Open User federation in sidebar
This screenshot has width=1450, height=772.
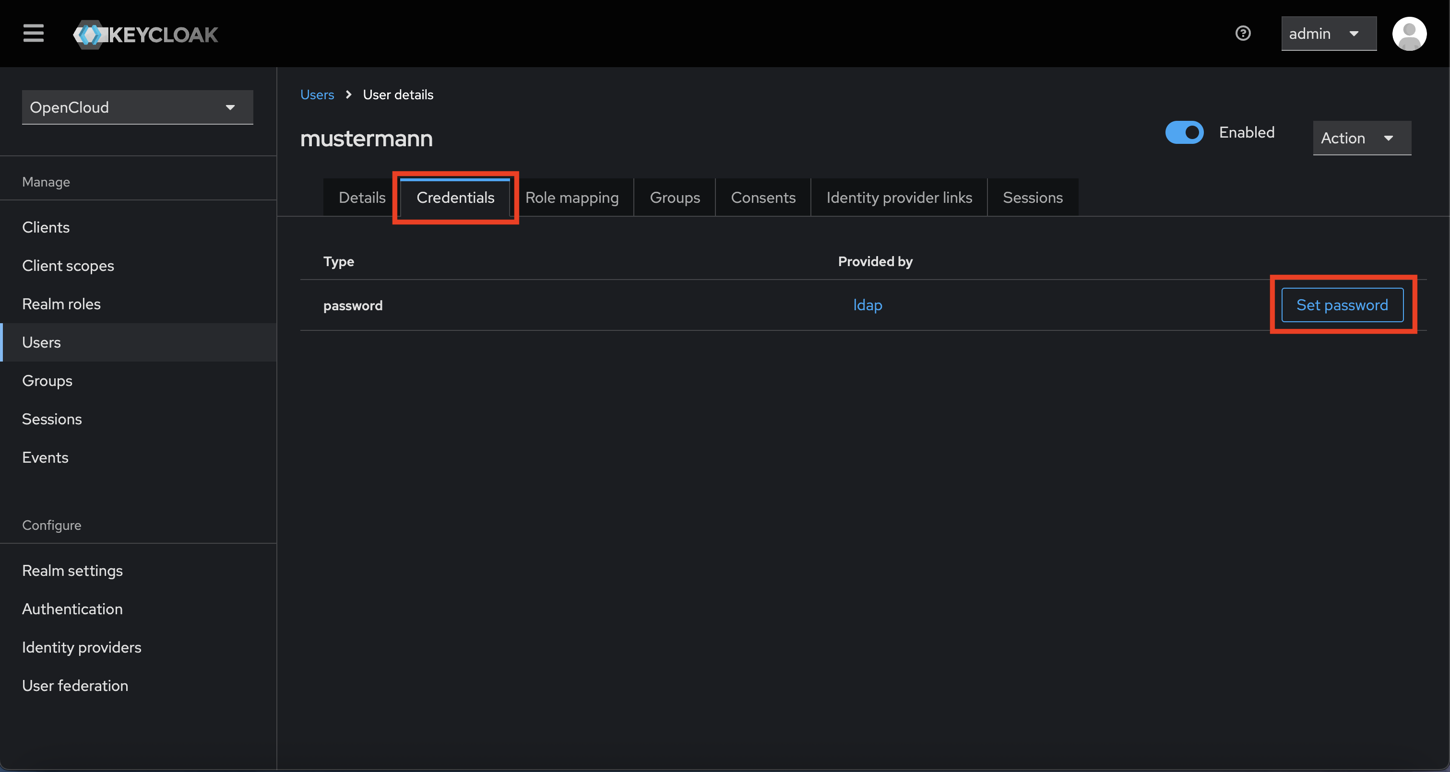click(75, 685)
